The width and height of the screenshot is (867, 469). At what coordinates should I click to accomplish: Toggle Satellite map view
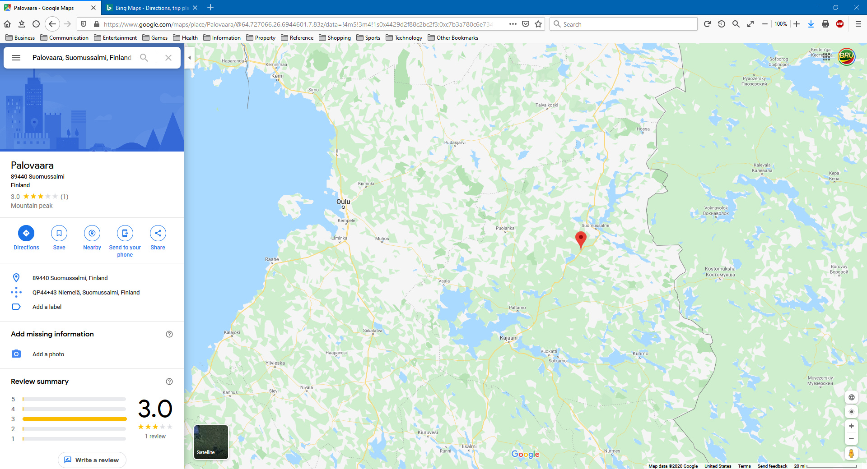pos(211,442)
